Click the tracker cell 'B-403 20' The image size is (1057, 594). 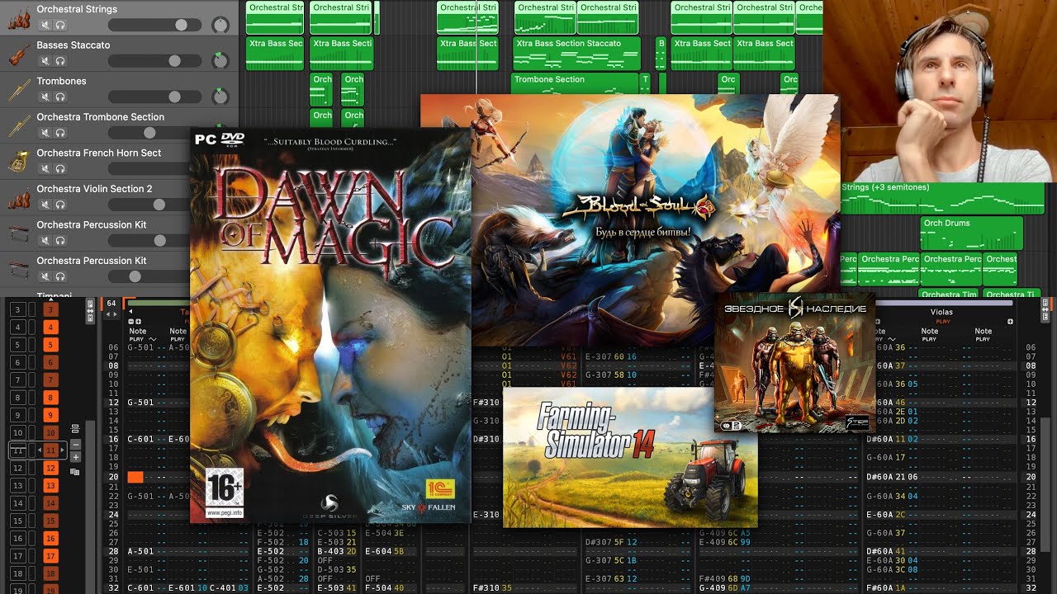tap(336, 551)
